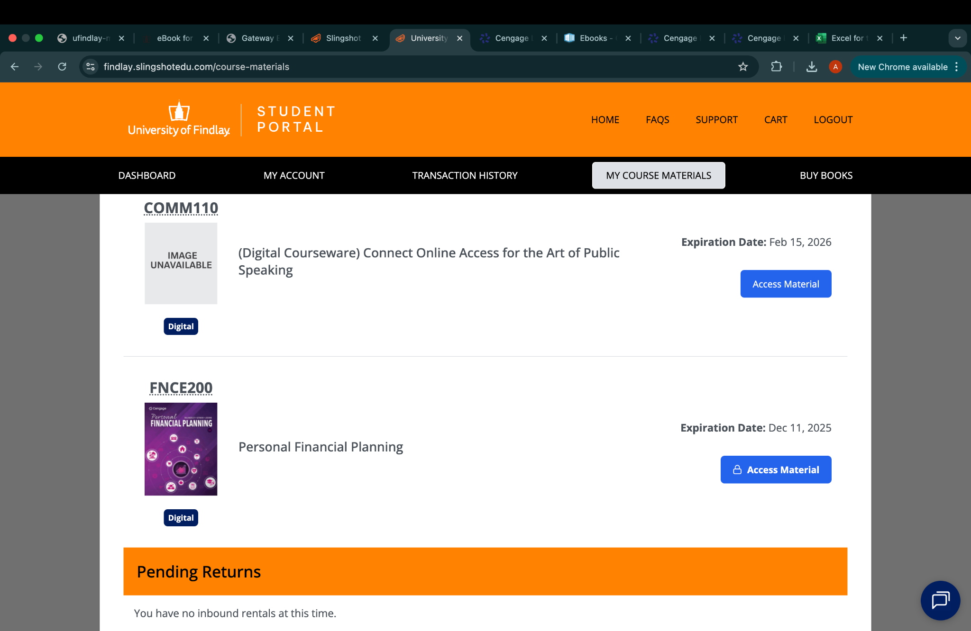The height and width of the screenshot is (631, 971).
Task: Bookmark this page with the star icon
Action: pos(743,67)
